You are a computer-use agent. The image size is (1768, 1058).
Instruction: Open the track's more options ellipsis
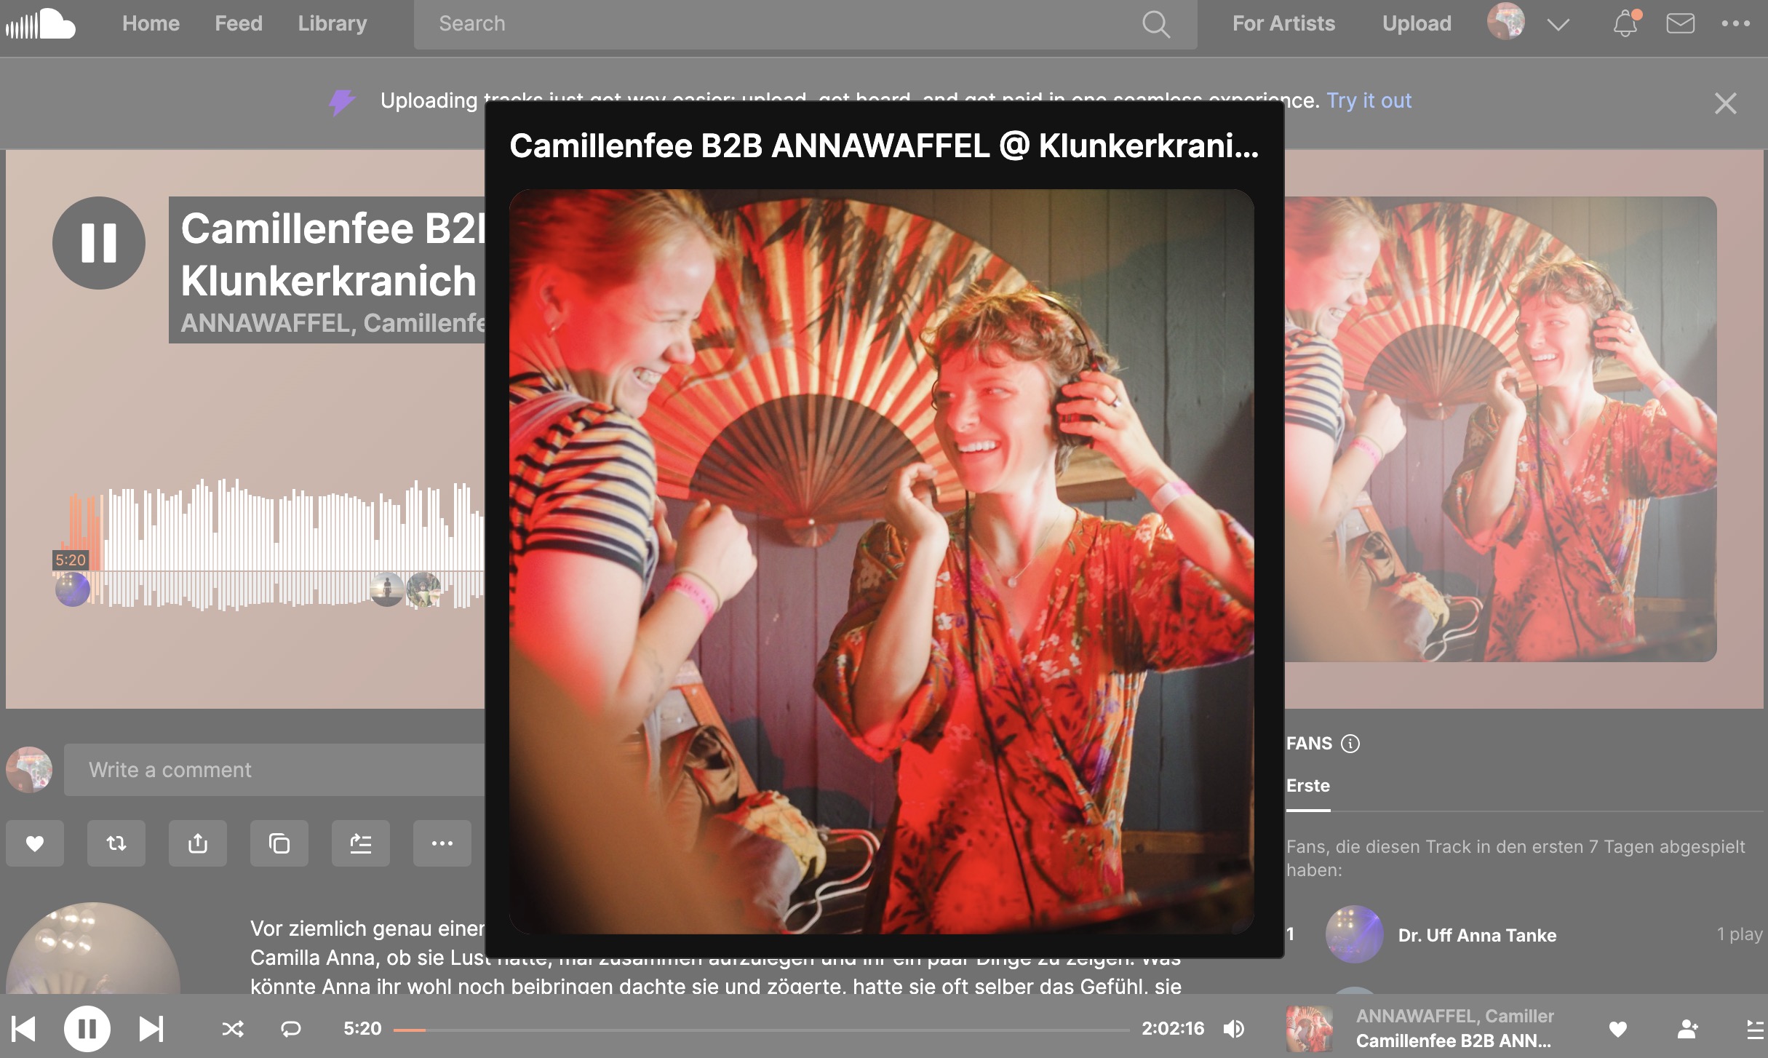coord(442,843)
